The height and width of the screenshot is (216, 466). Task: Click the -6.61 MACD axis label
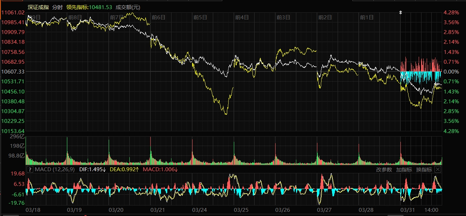click(x=19, y=194)
